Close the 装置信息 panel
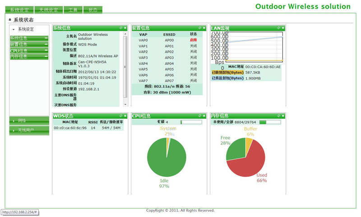This screenshot has width=361, height=217. [x=204, y=28]
